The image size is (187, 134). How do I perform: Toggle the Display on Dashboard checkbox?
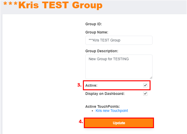point(145,94)
